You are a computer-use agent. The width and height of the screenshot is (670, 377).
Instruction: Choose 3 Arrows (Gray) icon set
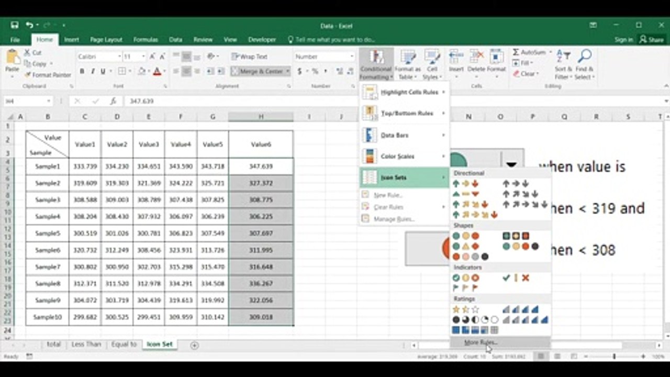click(x=516, y=184)
